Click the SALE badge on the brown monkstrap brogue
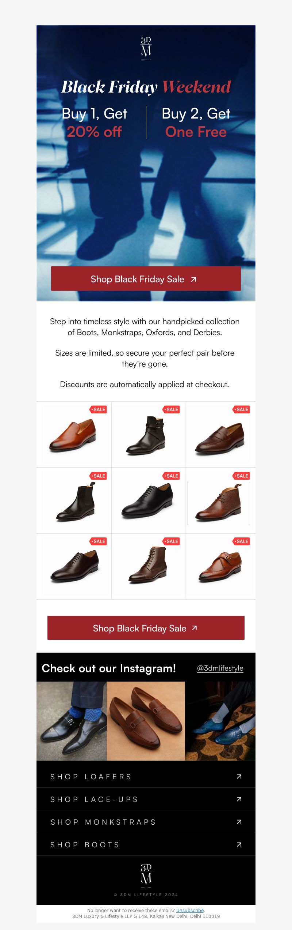The image size is (292, 930). (x=241, y=541)
